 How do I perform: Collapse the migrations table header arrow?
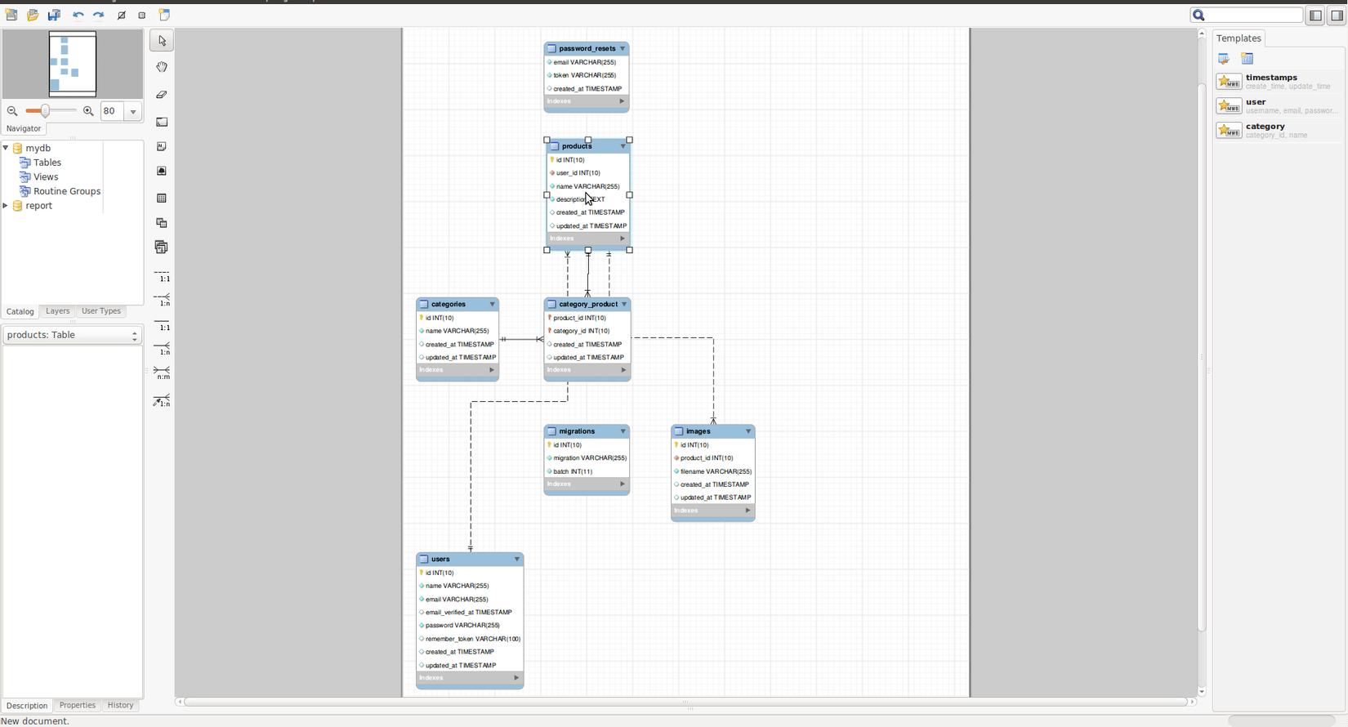(623, 431)
